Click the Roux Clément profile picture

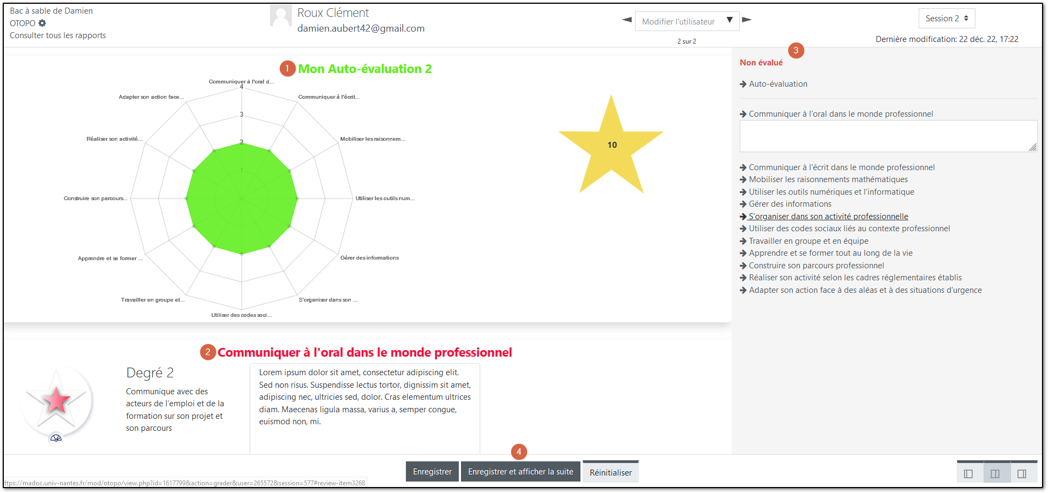coord(280,15)
